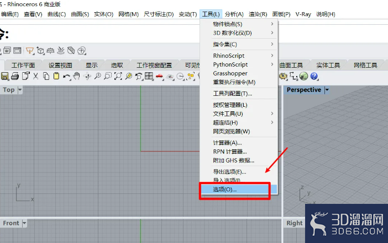Screen dimensions: 388x243
Task: Switch to the 工作平面 toolbar tab
Action: pos(23,66)
